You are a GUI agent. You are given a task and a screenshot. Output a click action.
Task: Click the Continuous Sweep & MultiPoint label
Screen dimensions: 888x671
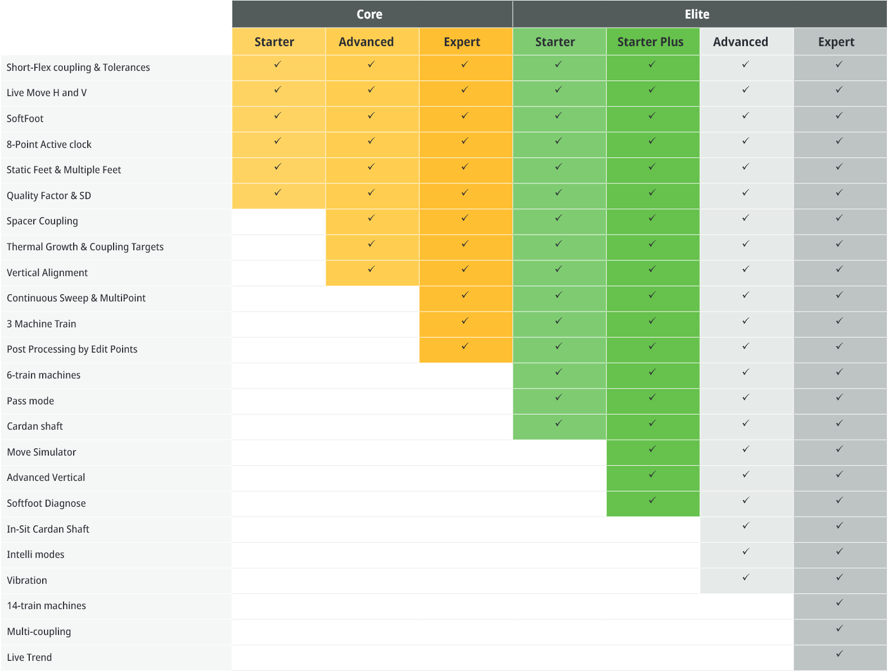click(x=76, y=298)
